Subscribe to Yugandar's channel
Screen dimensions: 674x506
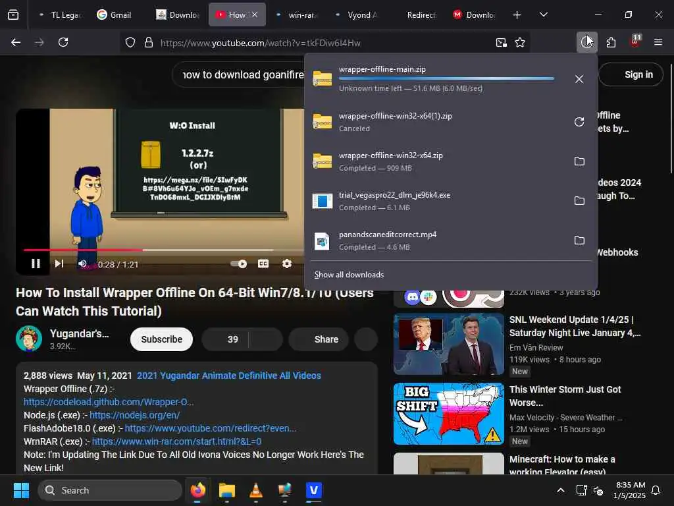click(x=162, y=339)
